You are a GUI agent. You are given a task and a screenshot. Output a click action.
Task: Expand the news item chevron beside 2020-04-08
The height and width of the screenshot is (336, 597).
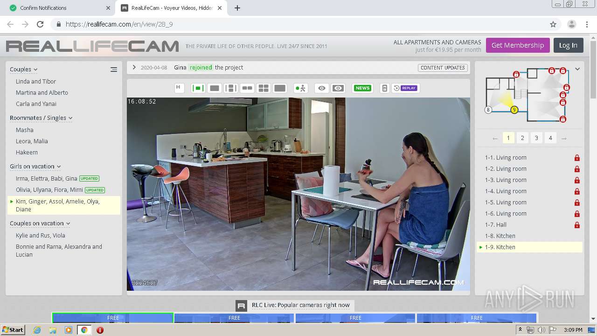pyautogui.click(x=134, y=67)
